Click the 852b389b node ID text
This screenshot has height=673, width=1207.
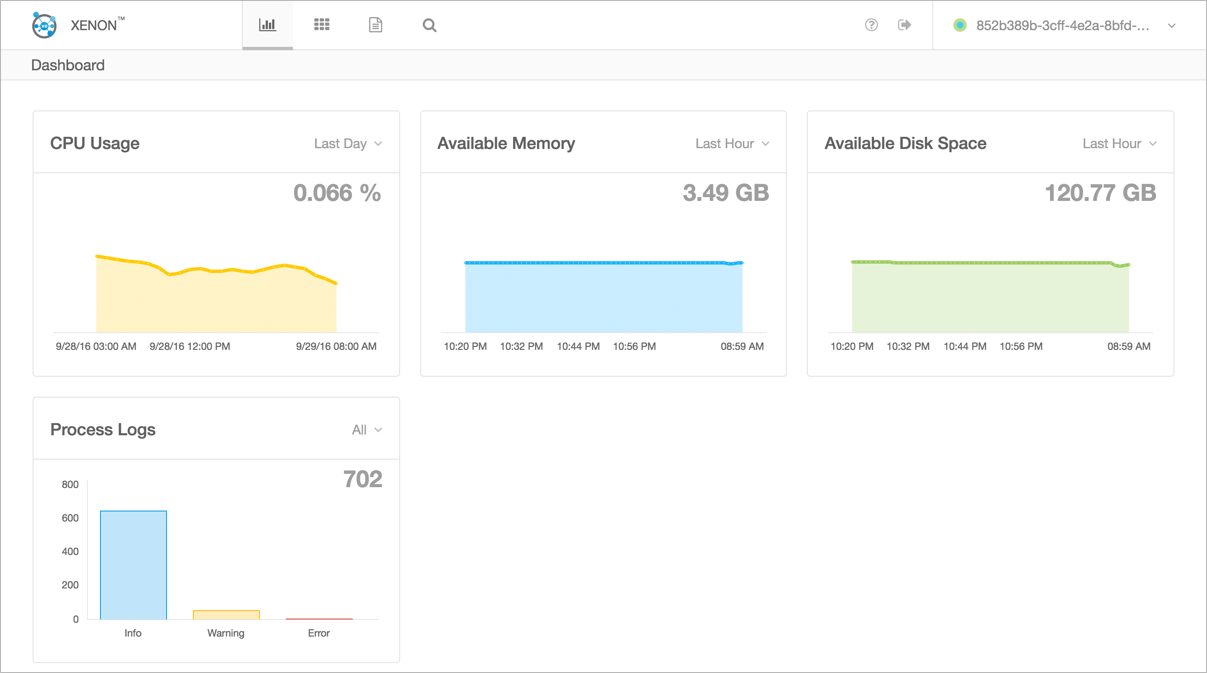pos(1062,25)
